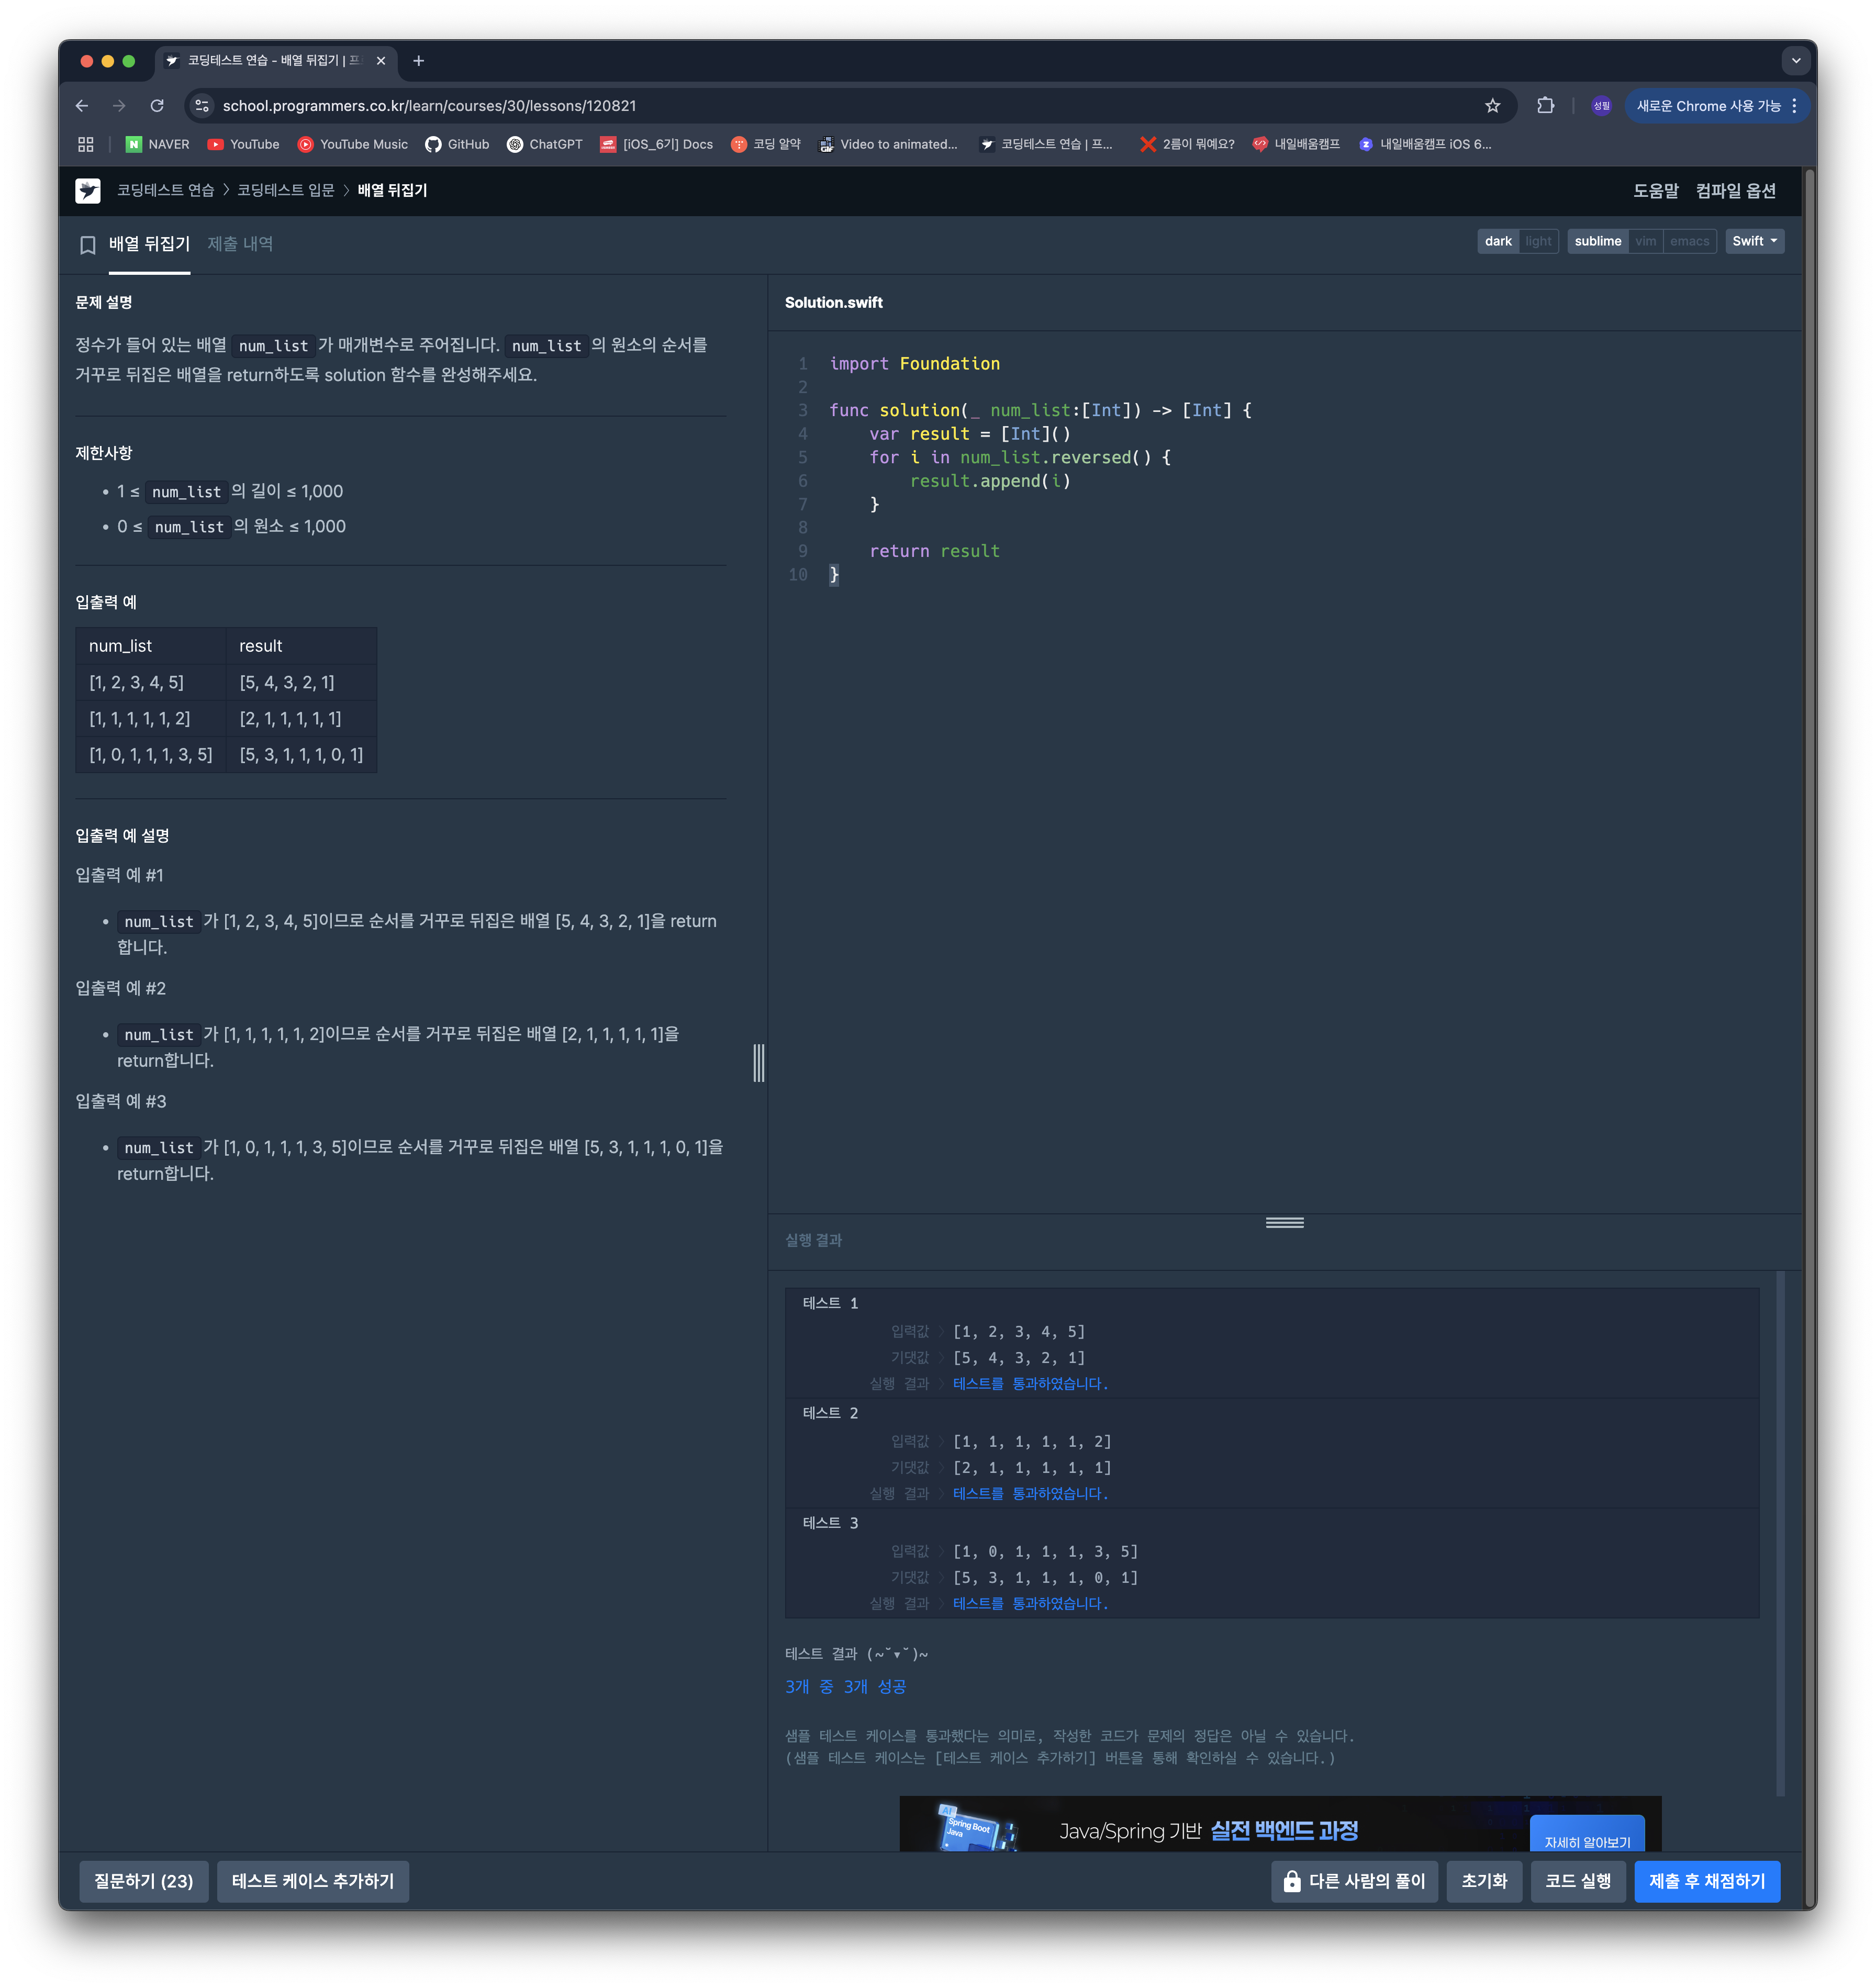Reset code with 초기화 button
The height and width of the screenshot is (1988, 1876).
pos(1484,1881)
